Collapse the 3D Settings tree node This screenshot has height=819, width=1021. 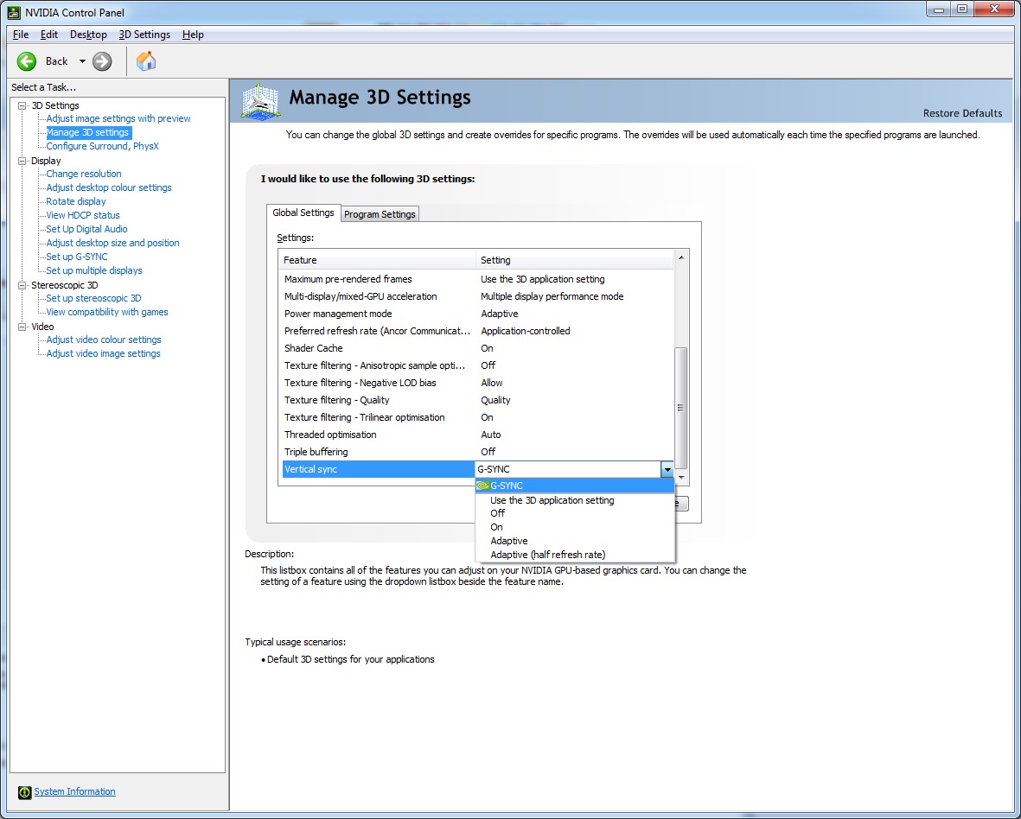coord(22,105)
